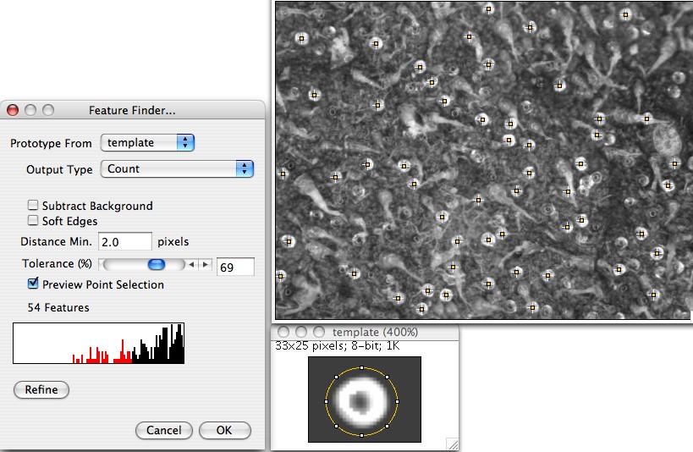The height and width of the screenshot is (452, 693).
Task: Uncheck Preview Point Selection
Action: click(34, 284)
